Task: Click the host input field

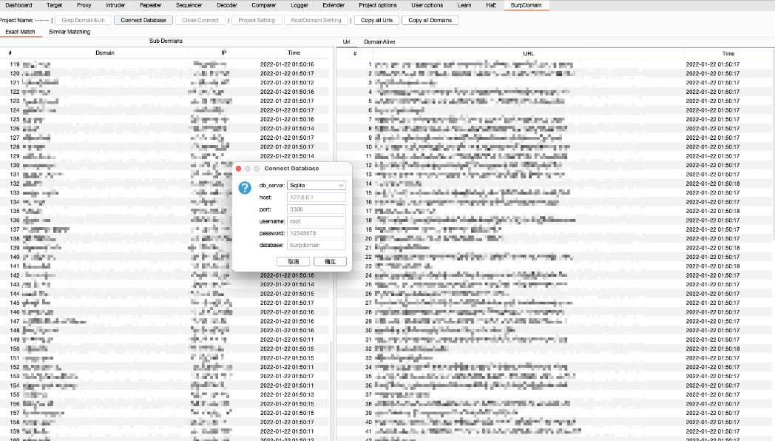Action: tap(316, 198)
